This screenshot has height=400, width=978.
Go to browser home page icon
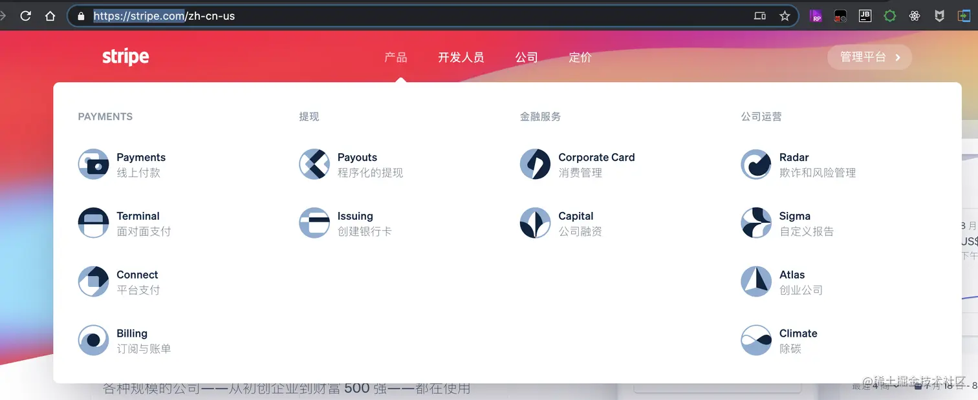[x=50, y=16]
